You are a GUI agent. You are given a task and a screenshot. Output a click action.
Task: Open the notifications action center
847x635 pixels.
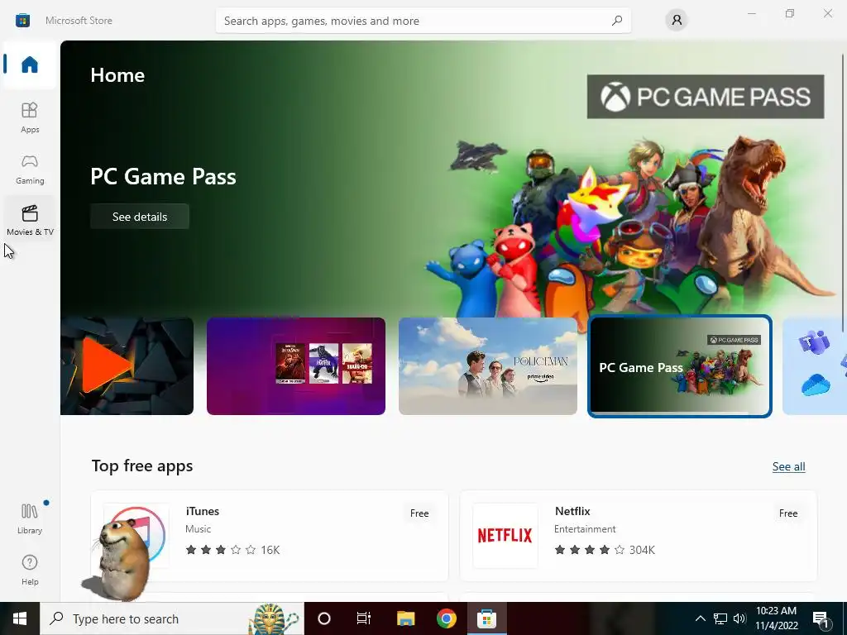(821, 620)
